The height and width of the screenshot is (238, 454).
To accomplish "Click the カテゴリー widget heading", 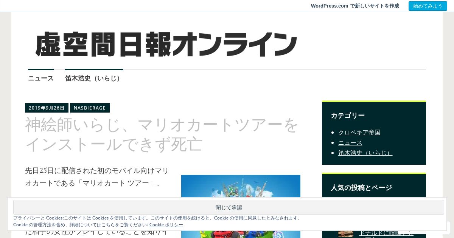I will coord(348,116).
